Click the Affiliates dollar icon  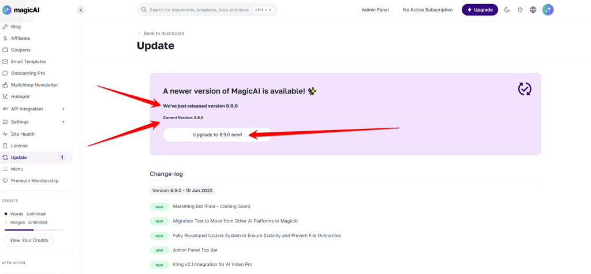5,38
